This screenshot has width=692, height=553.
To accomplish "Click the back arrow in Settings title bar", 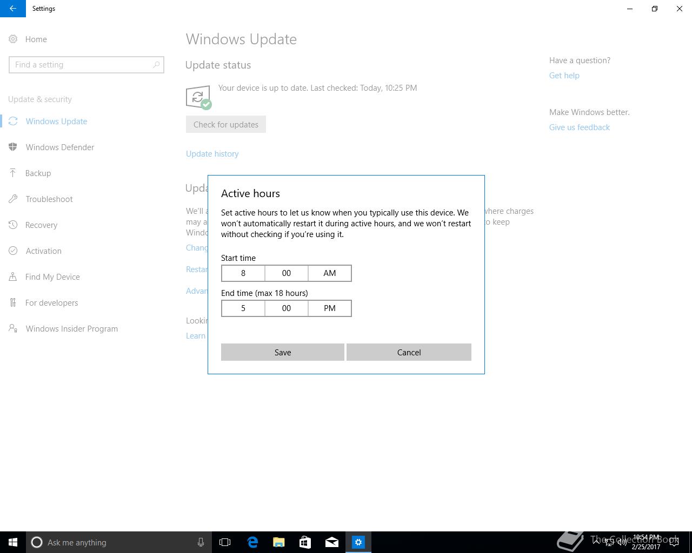I will 13,9.
